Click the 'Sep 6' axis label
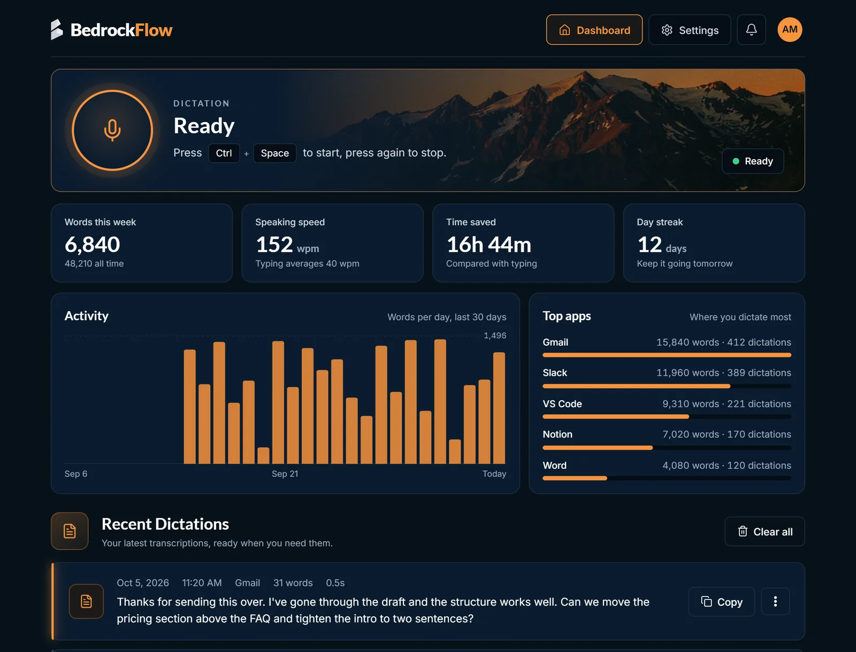The image size is (856, 652). pyautogui.click(x=76, y=474)
